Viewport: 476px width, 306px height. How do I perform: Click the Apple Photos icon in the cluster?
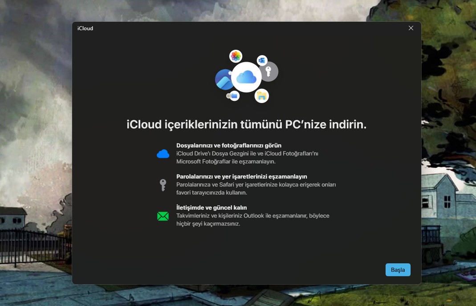(x=236, y=56)
